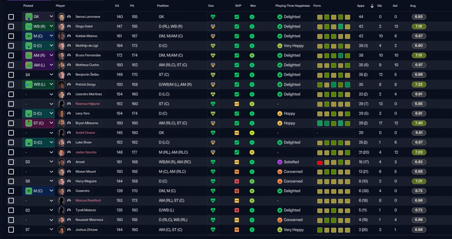Open the S8 picked dropdown for Maguire
The height and width of the screenshot is (239, 452).
[38, 181]
